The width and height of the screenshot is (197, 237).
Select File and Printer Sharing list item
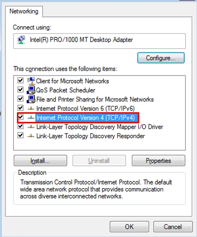point(95,99)
